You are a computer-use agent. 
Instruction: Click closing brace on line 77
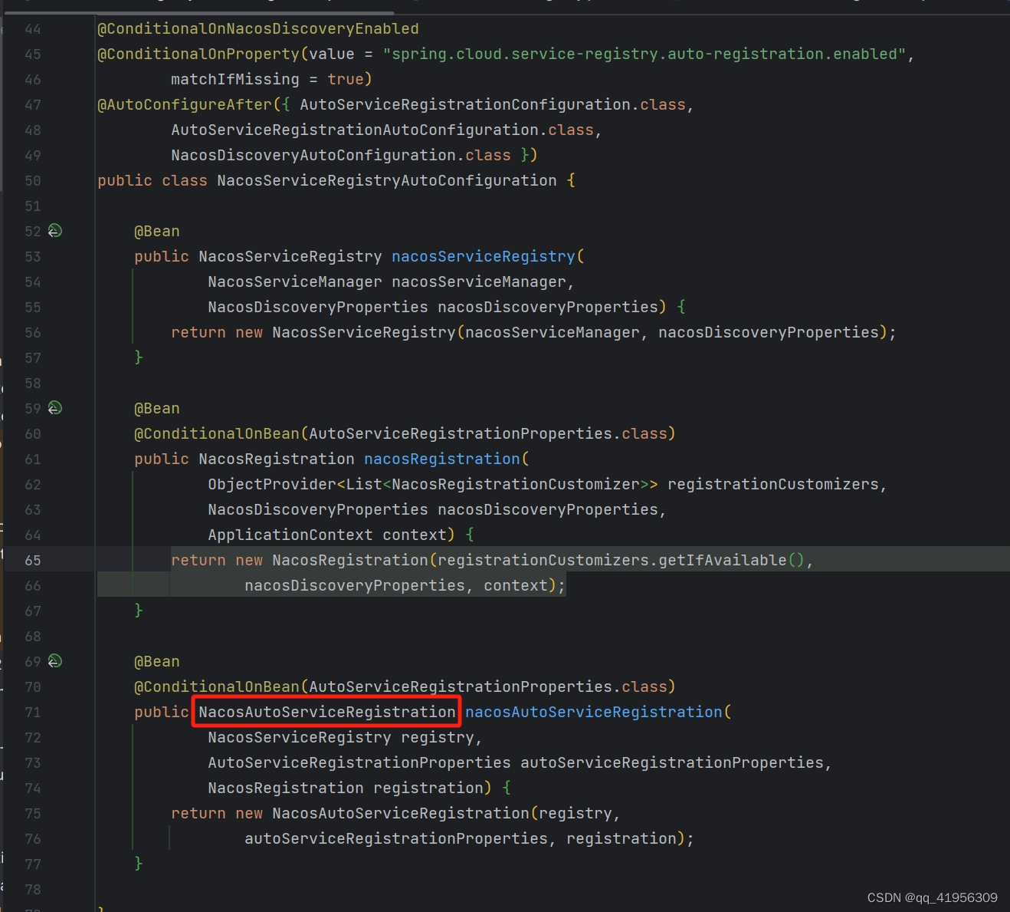(139, 864)
